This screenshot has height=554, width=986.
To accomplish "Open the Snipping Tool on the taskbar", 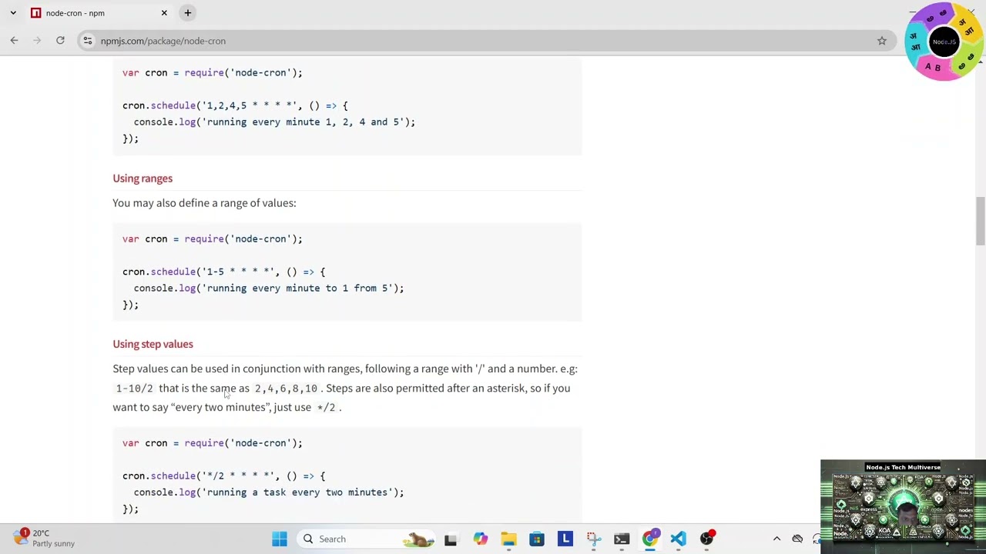I will tap(593, 539).
